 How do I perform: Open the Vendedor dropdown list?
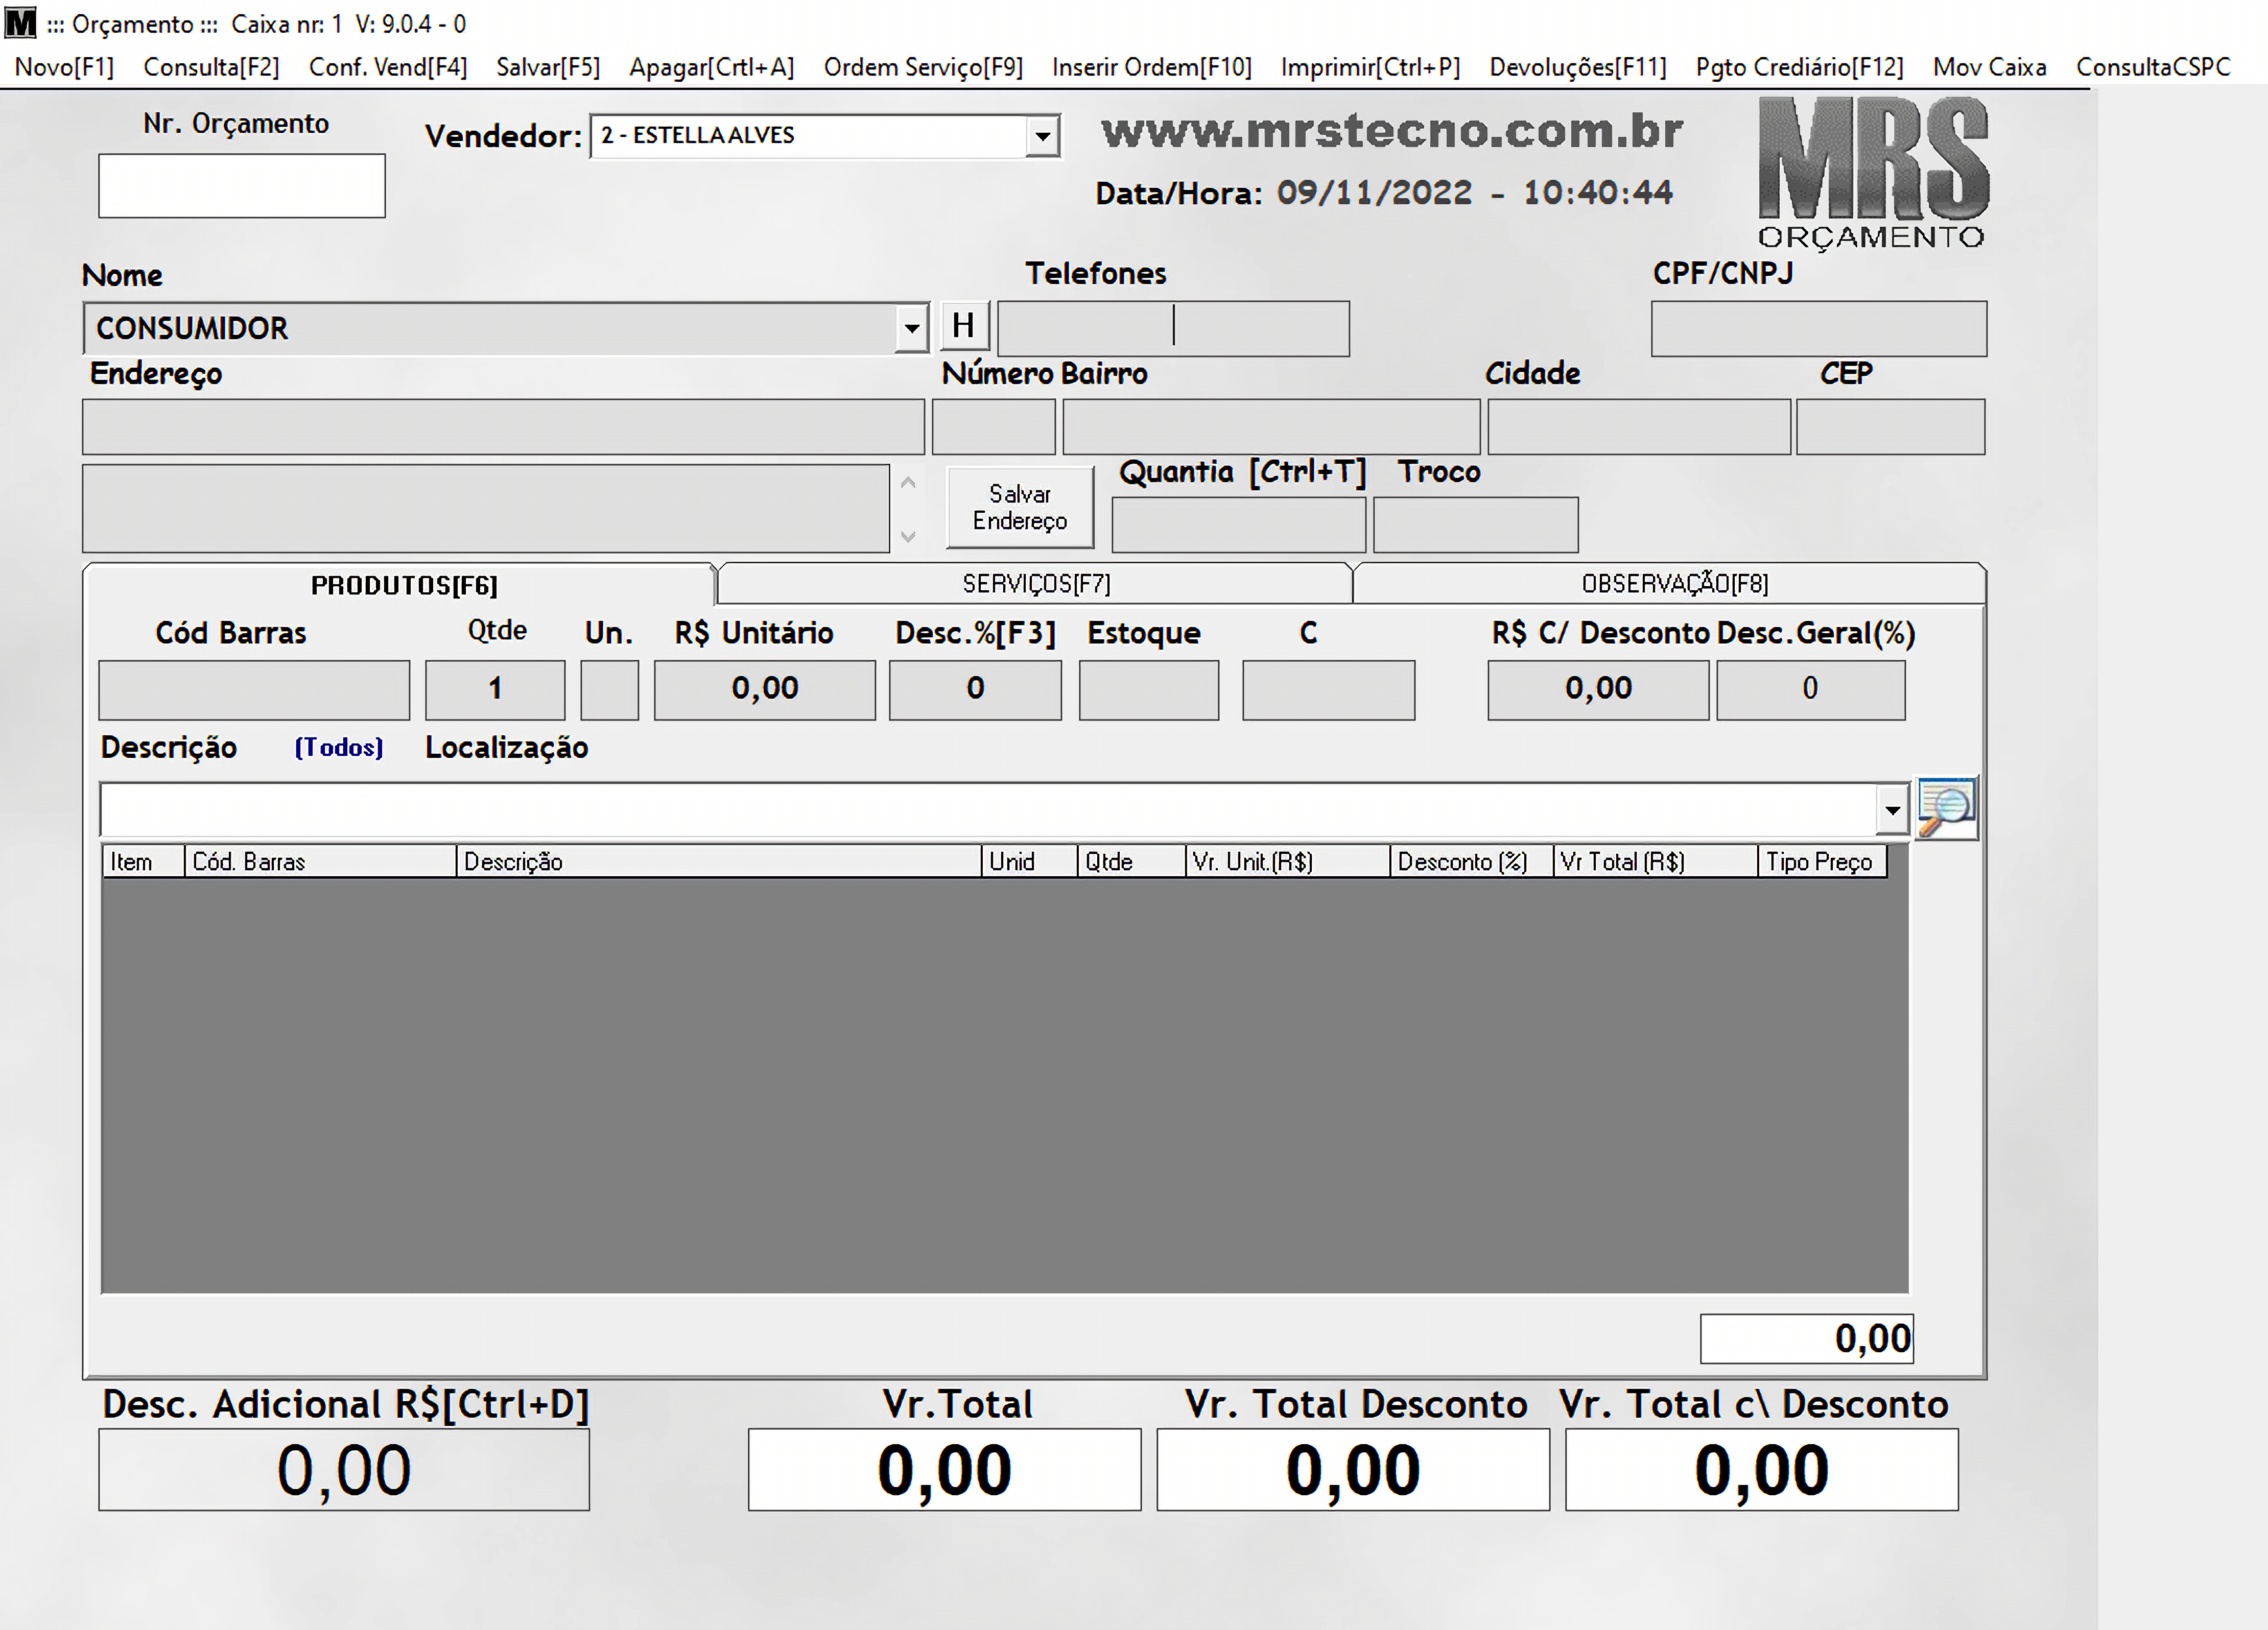pyautogui.click(x=1042, y=136)
